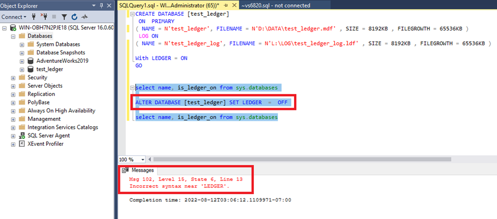Click the horizontal scrollbar left arrow
The width and height of the screenshot is (497, 219).
click(x=150, y=159)
